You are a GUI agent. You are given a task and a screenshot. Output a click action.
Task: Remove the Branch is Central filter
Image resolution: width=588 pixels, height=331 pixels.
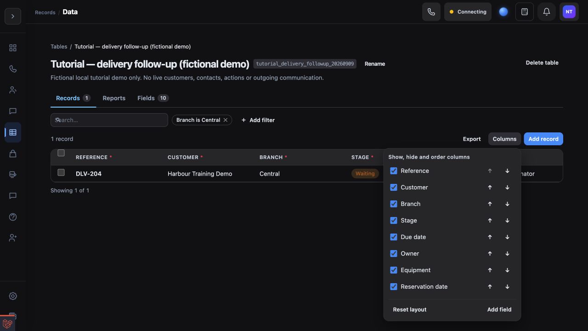[226, 120]
